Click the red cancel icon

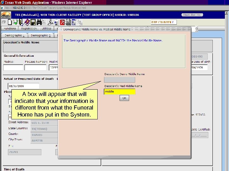pyautogui.click(x=62, y=22)
